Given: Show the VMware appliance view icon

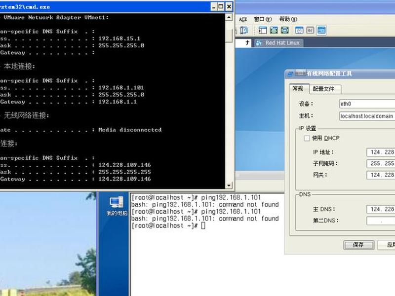Looking at the screenshot, I should (310, 31).
